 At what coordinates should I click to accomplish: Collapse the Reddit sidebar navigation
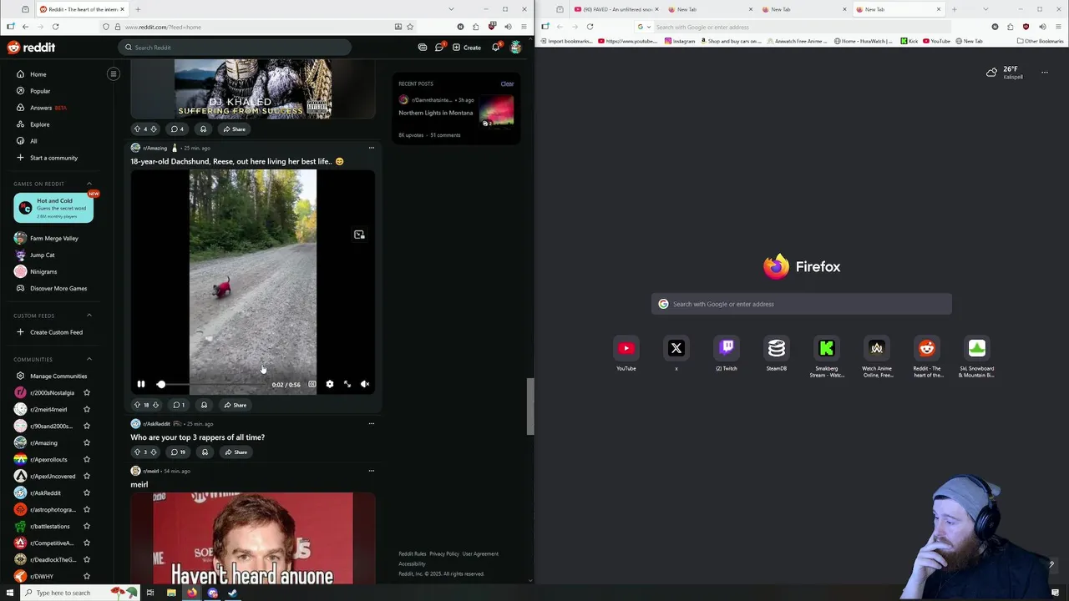pos(114,73)
